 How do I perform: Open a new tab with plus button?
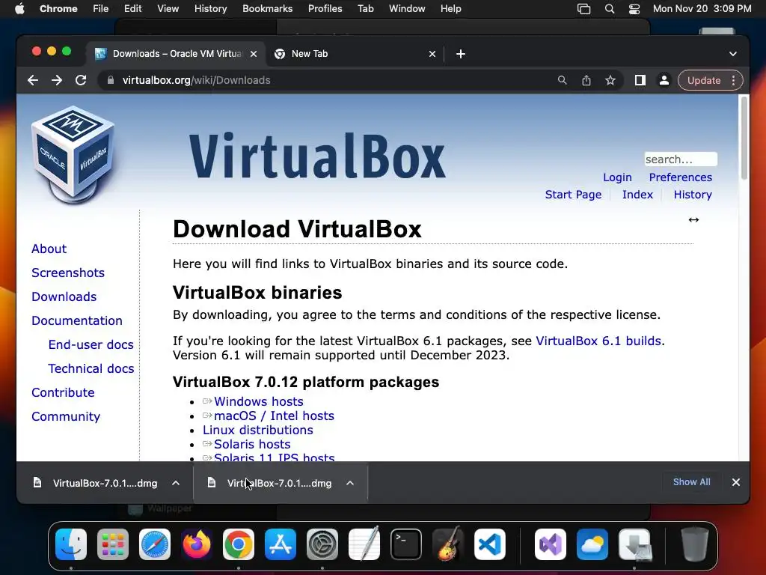[461, 54]
